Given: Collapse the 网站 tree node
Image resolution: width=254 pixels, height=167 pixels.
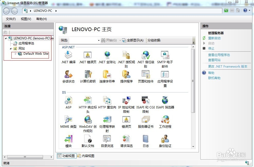Looking at the screenshot, I should pos(11,49).
